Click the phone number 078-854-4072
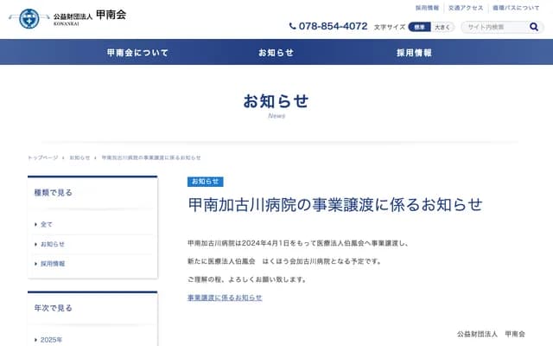 (x=333, y=26)
